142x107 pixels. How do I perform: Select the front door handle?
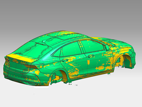tap(91, 56)
